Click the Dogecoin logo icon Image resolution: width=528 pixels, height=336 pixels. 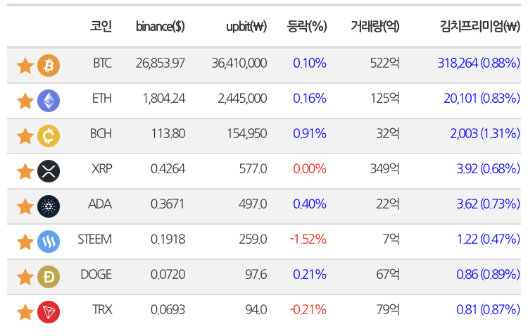click(49, 277)
